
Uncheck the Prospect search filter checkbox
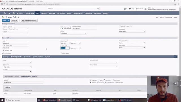tap(104, 80)
